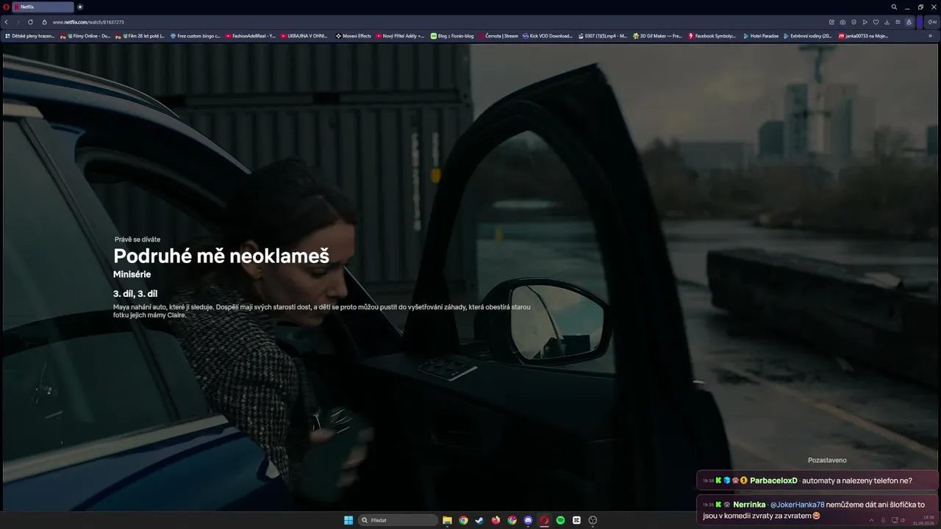This screenshot has width=941, height=529.
Task: Open the browser downloads panel
Action: (x=887, y=22)
